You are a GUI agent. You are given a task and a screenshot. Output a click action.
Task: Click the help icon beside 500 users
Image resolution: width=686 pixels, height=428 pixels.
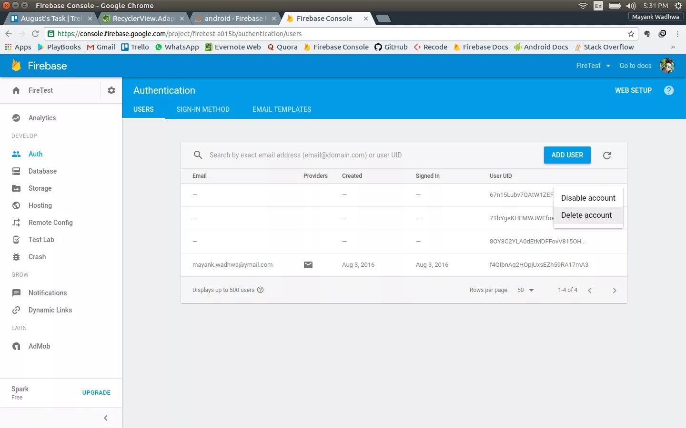click(x=260, y=290)
